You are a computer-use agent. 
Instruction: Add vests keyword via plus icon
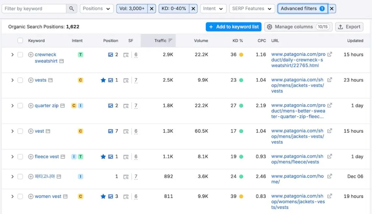tap(31, 80)
